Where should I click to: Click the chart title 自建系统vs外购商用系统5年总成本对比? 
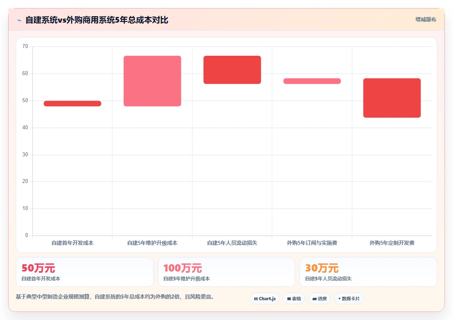pos(97,20)
